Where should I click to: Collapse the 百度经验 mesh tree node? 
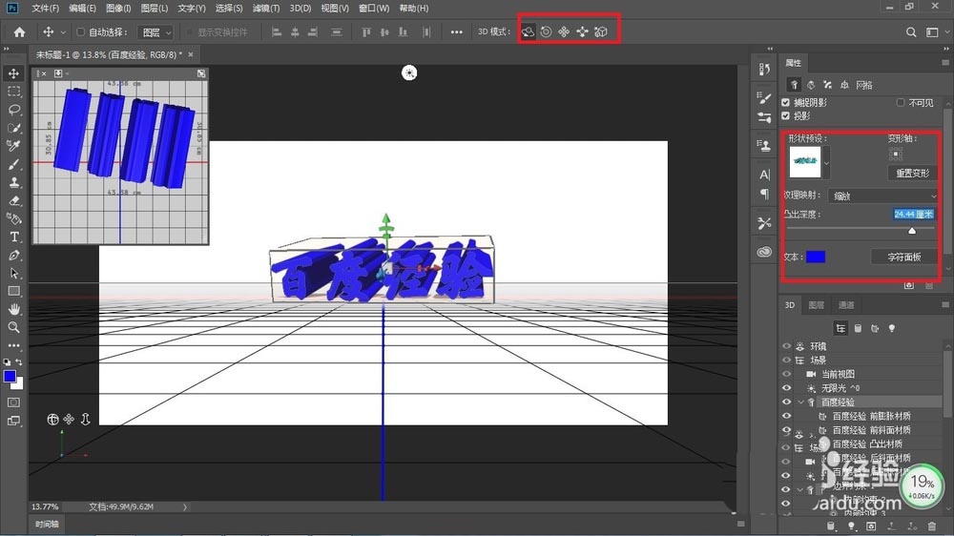800,402
